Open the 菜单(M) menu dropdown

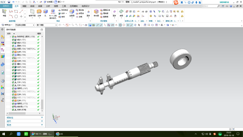[x=7, y=25]
